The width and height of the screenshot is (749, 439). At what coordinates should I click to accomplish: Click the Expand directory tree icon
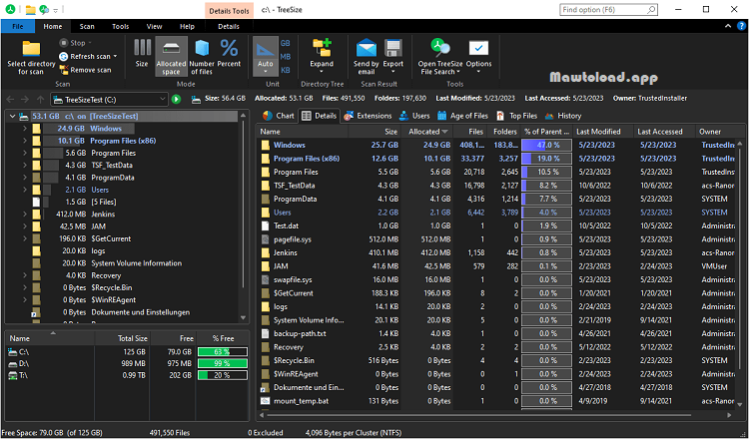point(322,48)
